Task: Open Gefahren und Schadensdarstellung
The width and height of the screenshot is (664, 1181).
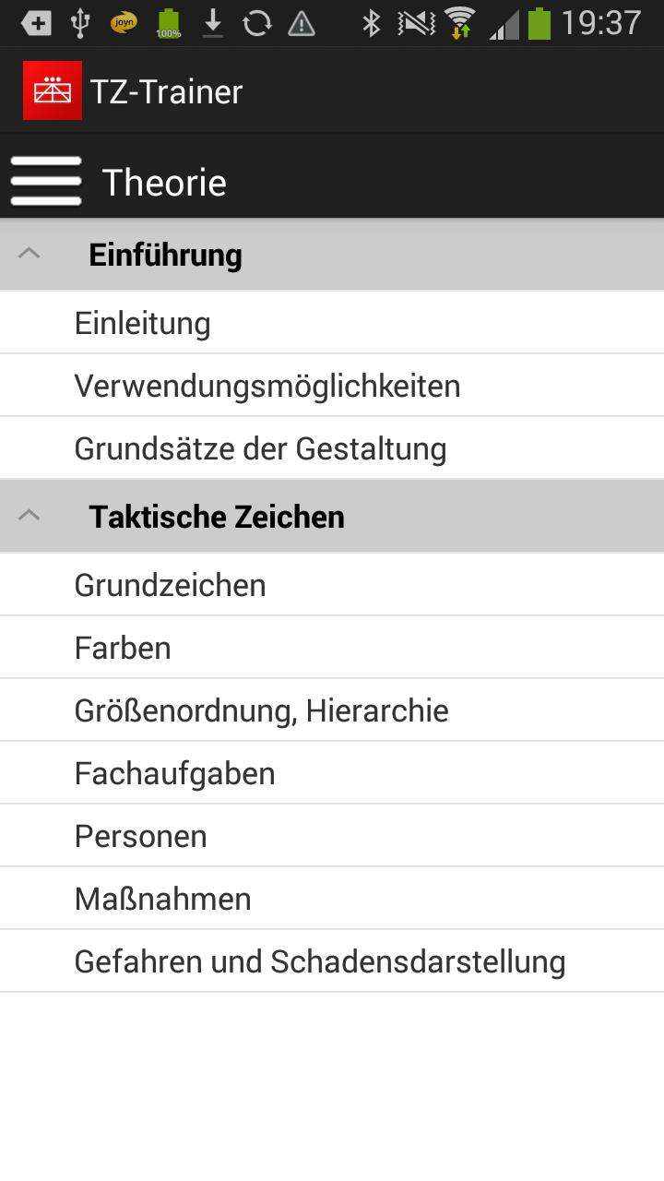Action: [x=319, y=960]
